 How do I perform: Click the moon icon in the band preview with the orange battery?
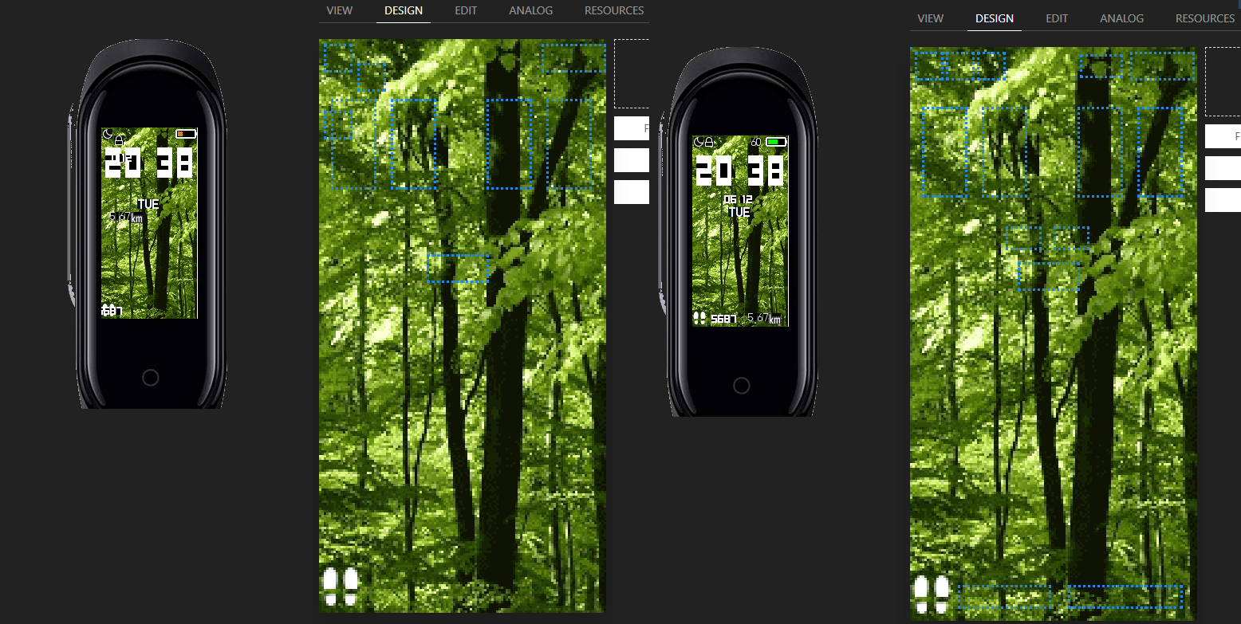(x=108, y=134)
